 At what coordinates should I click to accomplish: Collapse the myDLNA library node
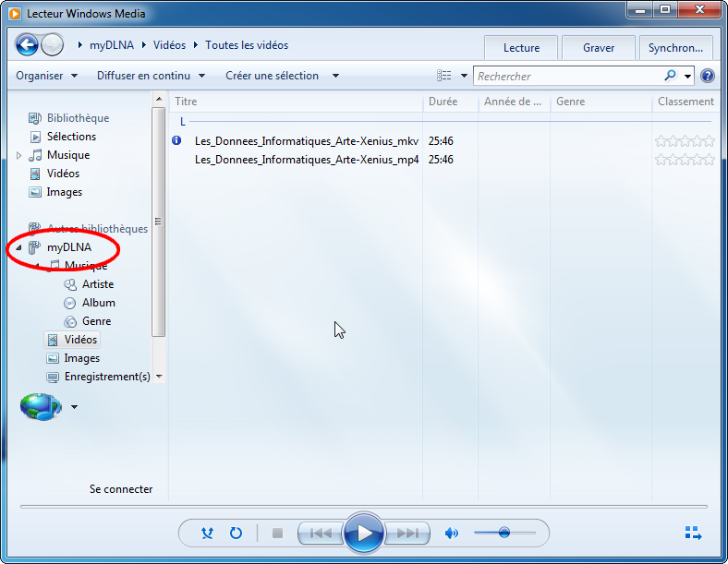tap(18, 247)
